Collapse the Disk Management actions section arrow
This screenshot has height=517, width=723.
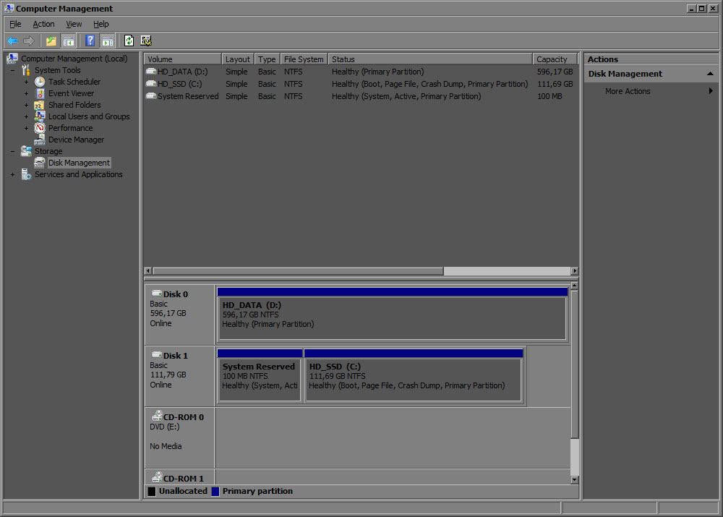pyautogui.click(x=710, y=74)
